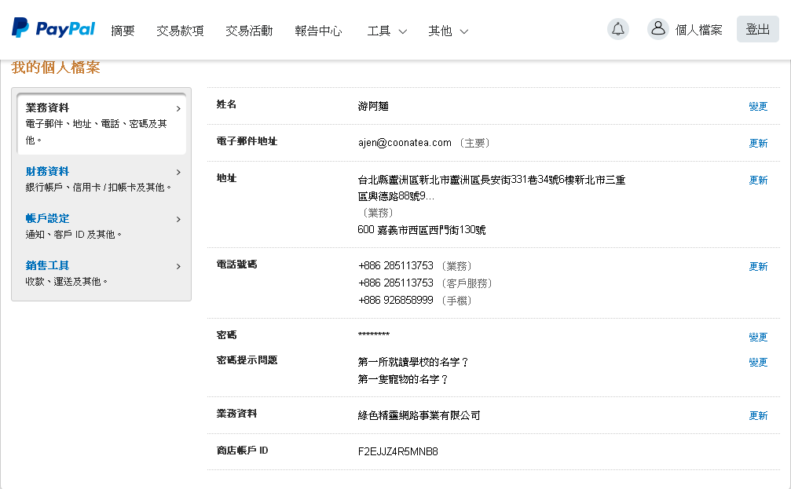
Task: Select 報告中心 in the navigation bar
Action: (x=318, y=31)
